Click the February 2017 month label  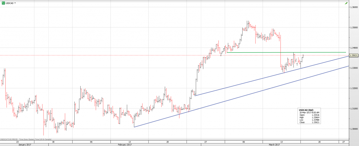pyautogui.click(x=124, y=145)
